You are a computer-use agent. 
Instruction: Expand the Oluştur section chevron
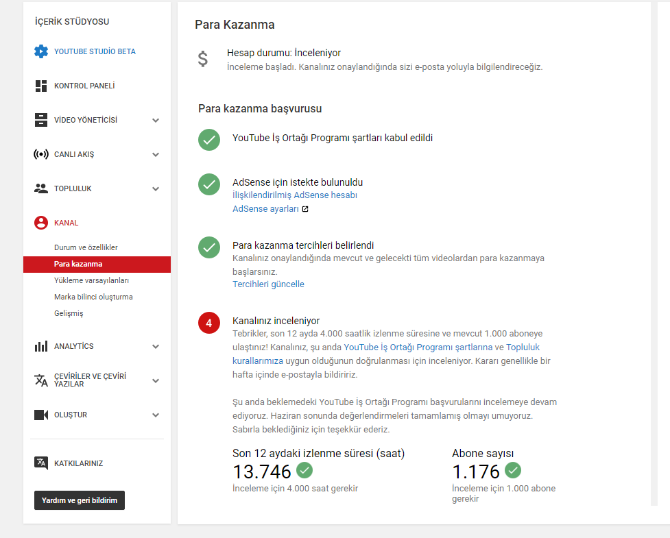156,415
